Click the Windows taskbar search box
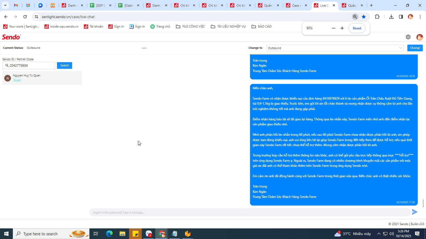 [51, 234]
